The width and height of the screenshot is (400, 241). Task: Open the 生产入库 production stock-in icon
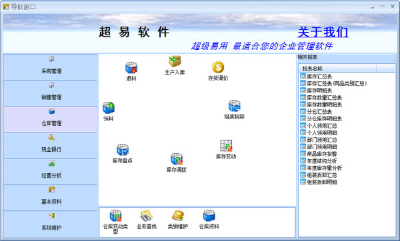click(175, 61)
